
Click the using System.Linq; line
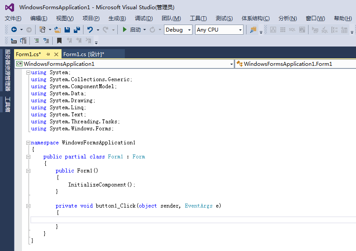58,108
